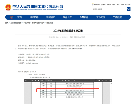The image size is (138, 104).
Task: Expand the PDF tools double-chevron menu
Action: coord(110,80)
